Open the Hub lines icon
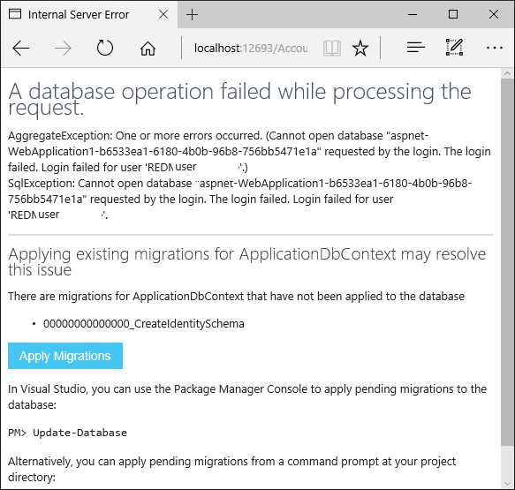Image resolution: width=515 pixels, height=490 pixels. [x=415, y=48]
